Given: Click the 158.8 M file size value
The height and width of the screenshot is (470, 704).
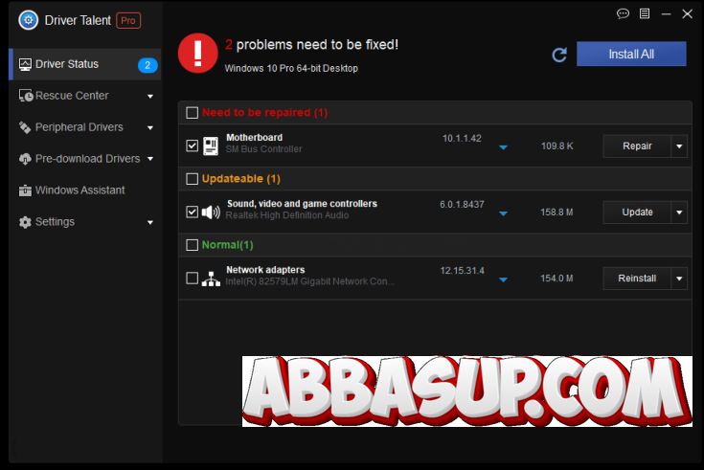Looking at the screenshot, I should 556,213.
